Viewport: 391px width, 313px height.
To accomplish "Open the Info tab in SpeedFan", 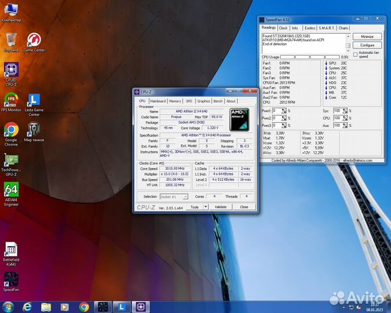I will pyautogui.click(x=295, y=28).
